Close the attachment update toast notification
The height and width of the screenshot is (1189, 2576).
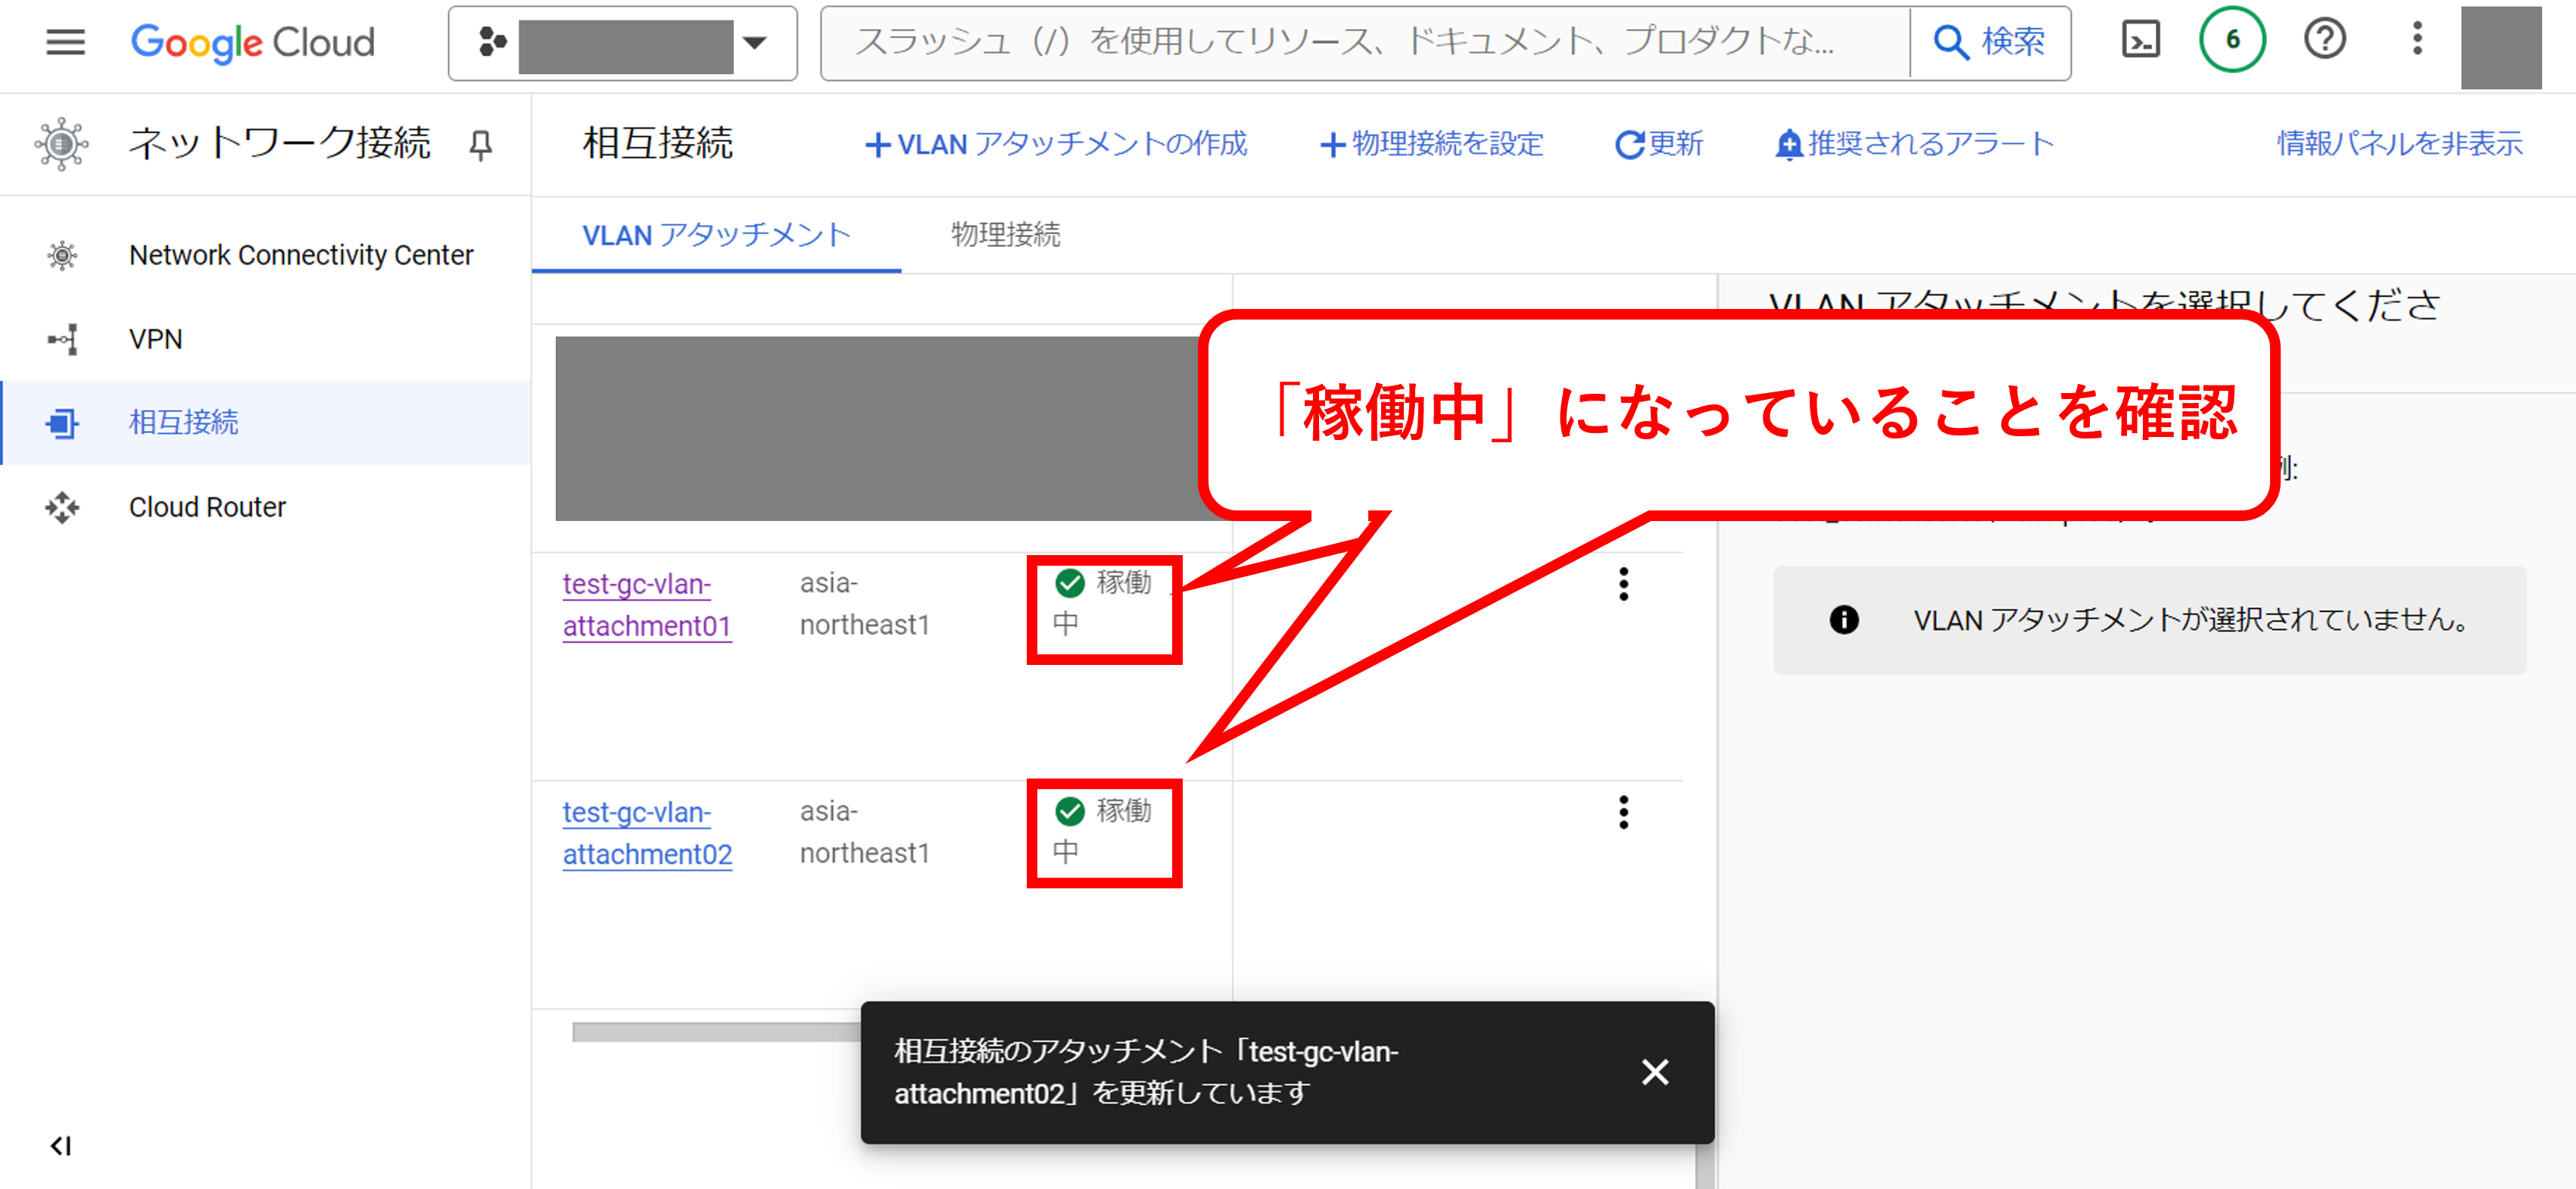click(x=1655, y=1072)
